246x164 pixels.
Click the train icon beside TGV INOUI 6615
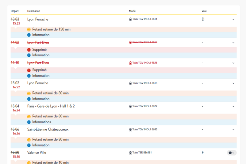tap(130, 83)
